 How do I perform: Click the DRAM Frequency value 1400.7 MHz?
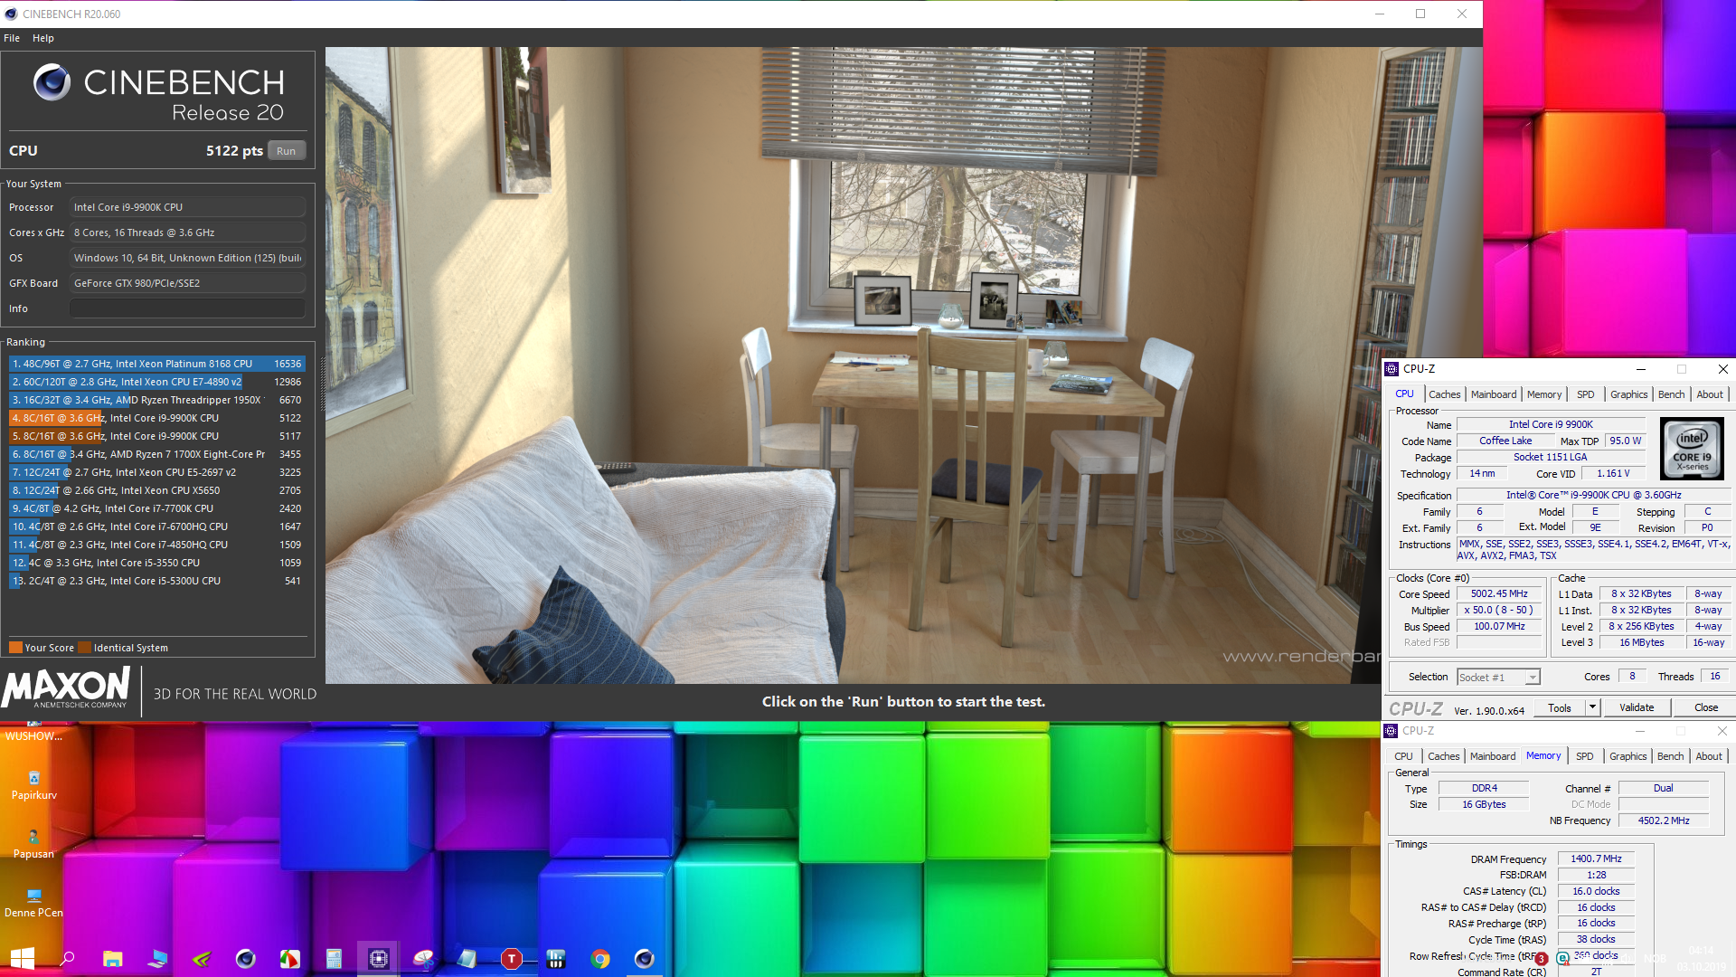point(1596,859)
